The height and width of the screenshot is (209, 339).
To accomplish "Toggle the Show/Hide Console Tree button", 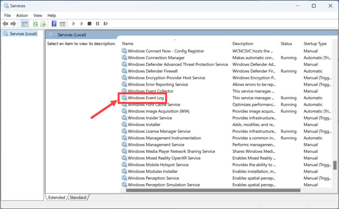I will (x=24, y=24).
